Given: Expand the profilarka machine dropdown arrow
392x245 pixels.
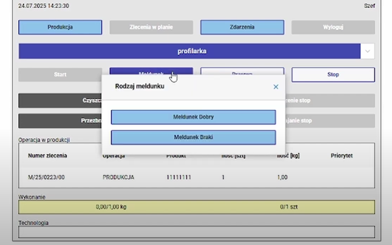Looking at the screenshot, I should [x=367, y=51].
